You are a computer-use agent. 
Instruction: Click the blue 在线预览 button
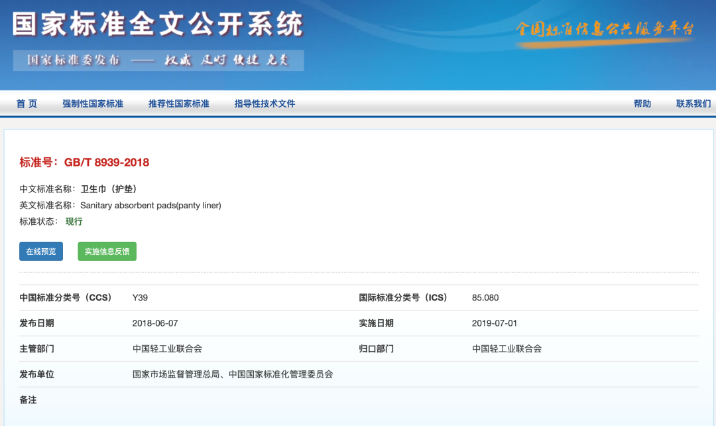tap(41, 251)
